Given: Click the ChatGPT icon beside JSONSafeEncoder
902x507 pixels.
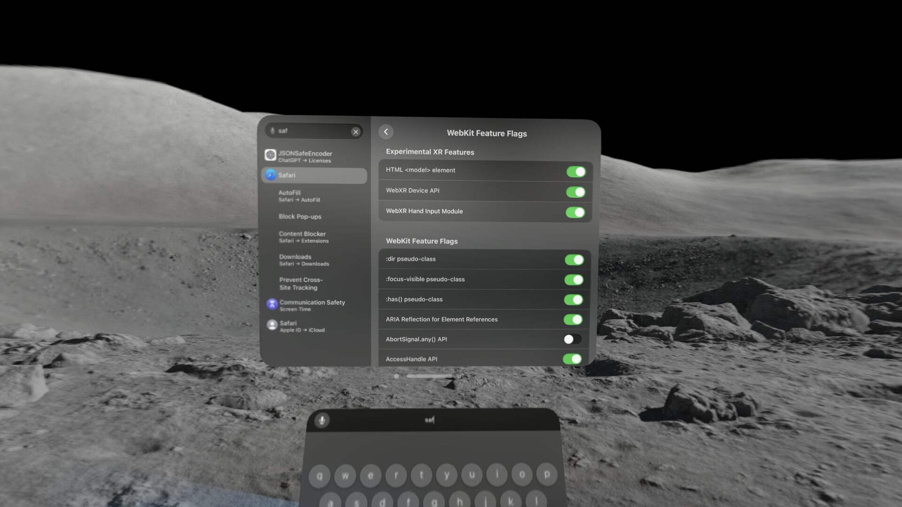Looking at the screenshot, I should click(x=270, y=155).
